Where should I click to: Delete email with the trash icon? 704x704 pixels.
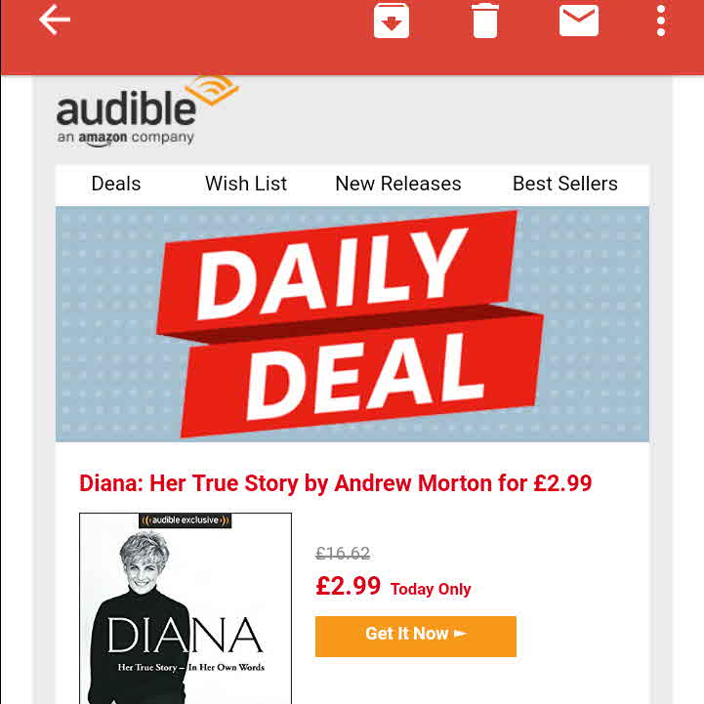click(x=485, y=21)
